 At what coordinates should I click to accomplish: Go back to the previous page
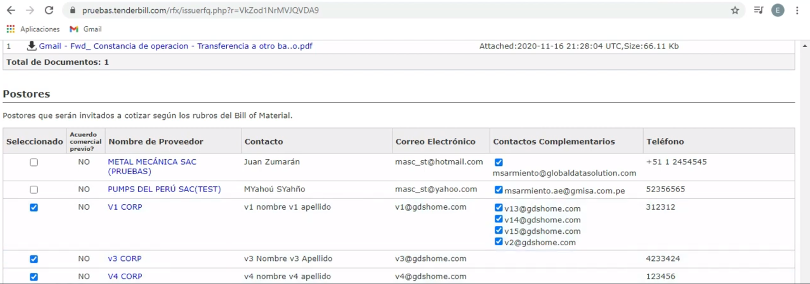point(11,10)
